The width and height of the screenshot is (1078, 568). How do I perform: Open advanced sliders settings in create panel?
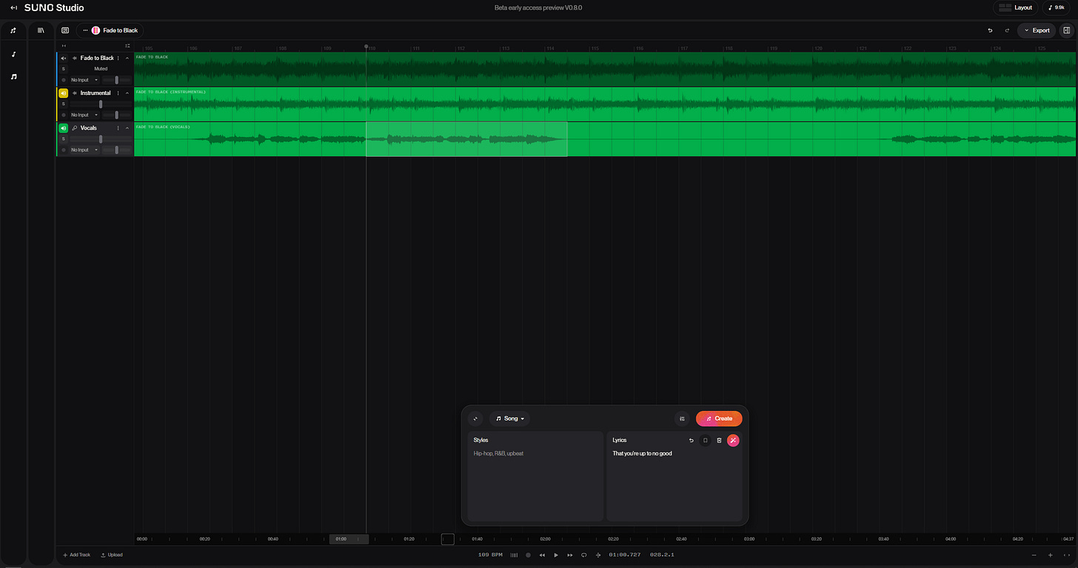click(682, 418)
